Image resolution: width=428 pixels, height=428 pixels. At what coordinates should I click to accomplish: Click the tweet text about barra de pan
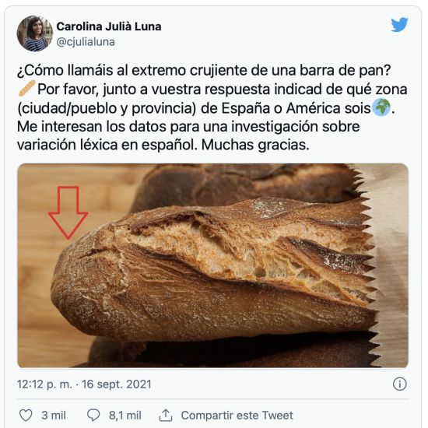[x=212, y=107]
